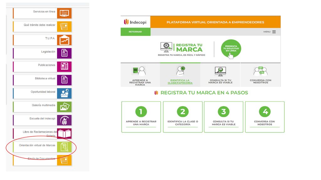Click the icon above Aprende a registrar una marca
This screenshot has height=180, width=321.
click(139, 71)
